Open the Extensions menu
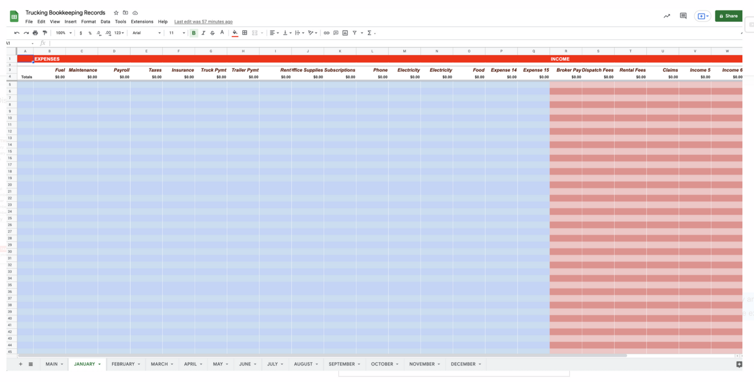This screenshot has height=382, width=754. point(141,21)
